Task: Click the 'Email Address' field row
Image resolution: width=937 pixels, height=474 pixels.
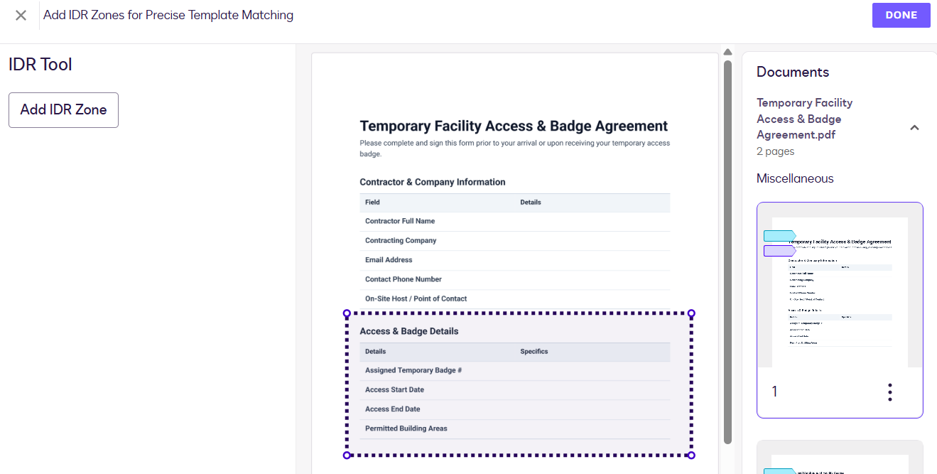Action: point(514,260)
